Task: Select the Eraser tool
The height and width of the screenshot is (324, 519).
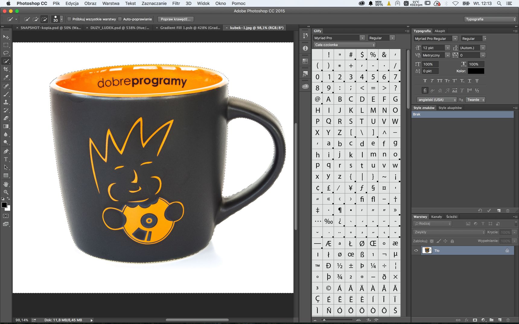Action: click(6, 118)
